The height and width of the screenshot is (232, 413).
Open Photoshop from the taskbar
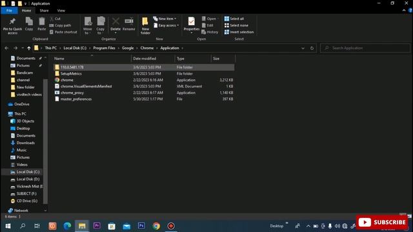tap(141, 226)
